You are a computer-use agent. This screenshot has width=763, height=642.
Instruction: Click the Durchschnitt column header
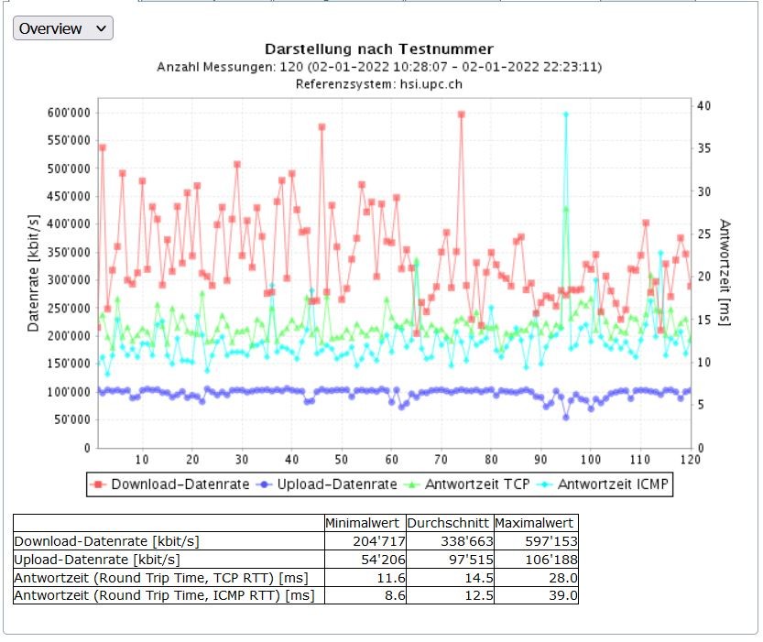[448, 523]
